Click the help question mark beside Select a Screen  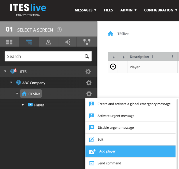click(59, 30)
